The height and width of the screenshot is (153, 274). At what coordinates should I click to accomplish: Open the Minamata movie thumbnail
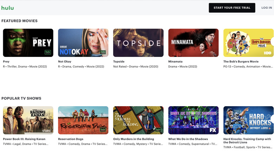point(194,43)
